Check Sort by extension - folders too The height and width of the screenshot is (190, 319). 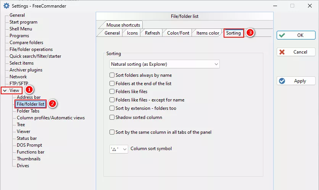(112, 108)
